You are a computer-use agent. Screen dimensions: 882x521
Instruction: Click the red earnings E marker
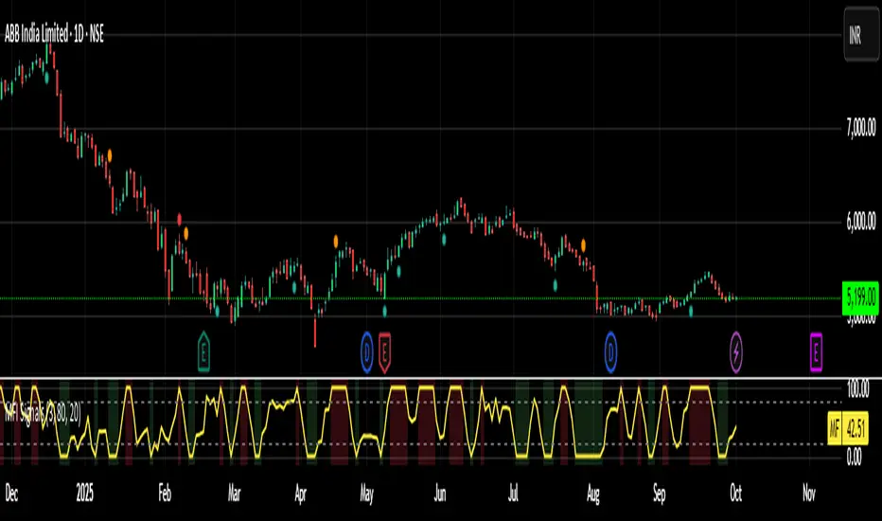click(x=385, y=352)
